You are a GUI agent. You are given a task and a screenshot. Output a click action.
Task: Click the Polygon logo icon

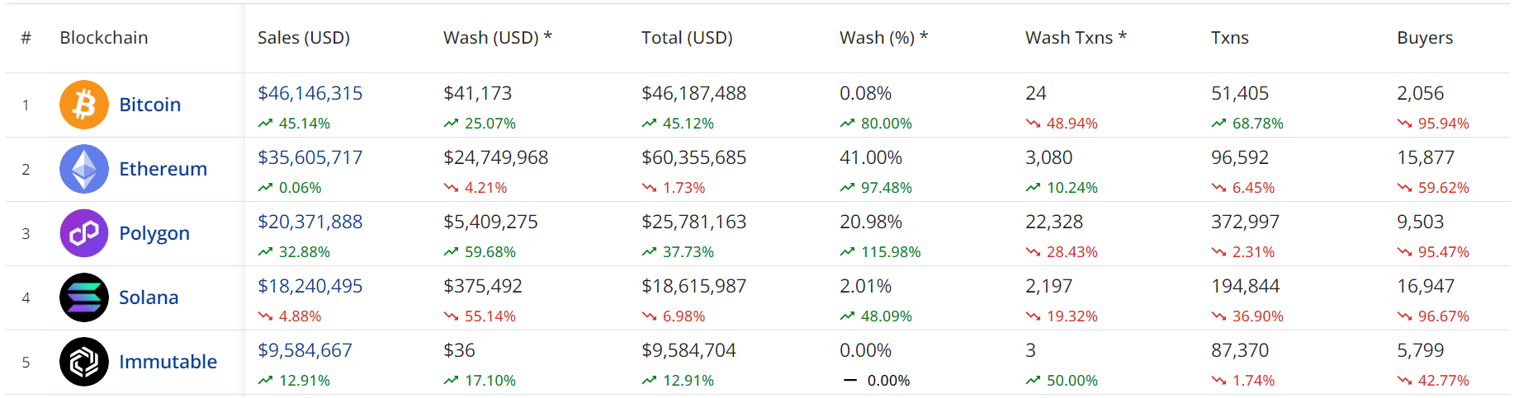[84, 233]
